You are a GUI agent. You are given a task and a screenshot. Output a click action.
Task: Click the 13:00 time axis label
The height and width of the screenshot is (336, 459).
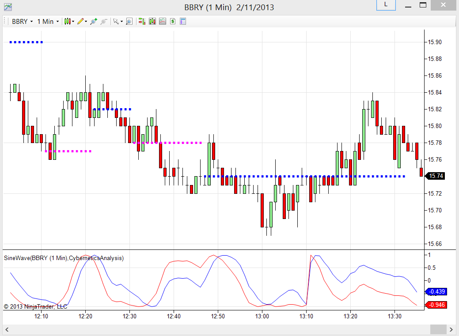point(262,317)
